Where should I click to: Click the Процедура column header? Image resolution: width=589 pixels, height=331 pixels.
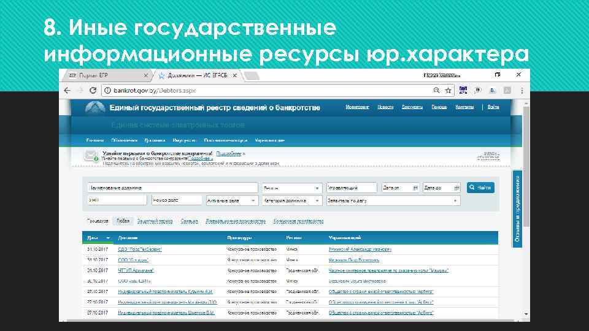(x=239, y=238)
